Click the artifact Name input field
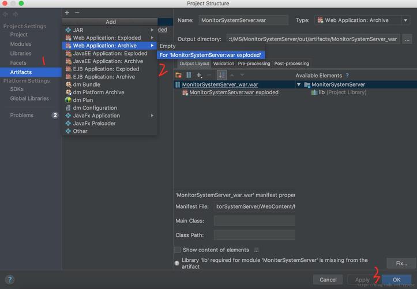Viewport: 417px width, 289px height. 243,20
